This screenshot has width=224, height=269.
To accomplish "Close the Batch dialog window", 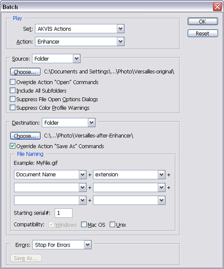I will click(x=218, y=7).
